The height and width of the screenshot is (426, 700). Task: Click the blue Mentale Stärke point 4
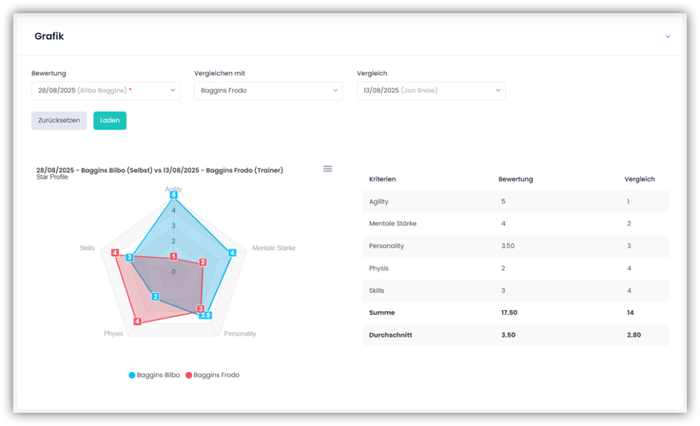232,253
